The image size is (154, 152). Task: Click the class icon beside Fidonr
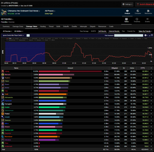click(3, 81)
